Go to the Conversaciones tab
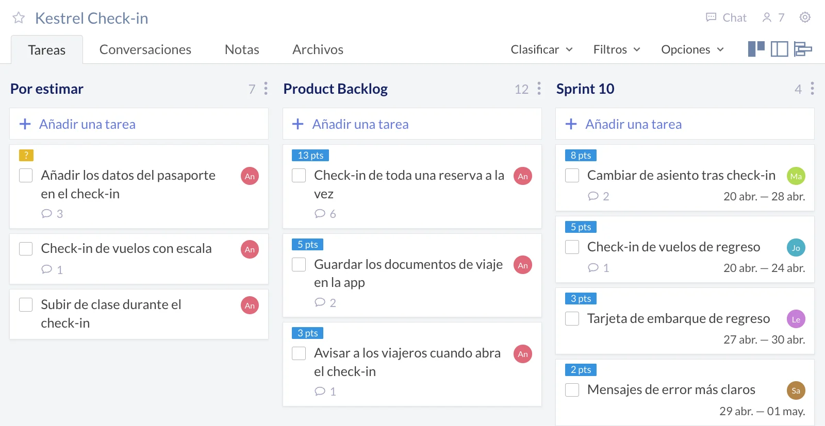Viewport: 825px width, 426px height. tap(145, 49)
